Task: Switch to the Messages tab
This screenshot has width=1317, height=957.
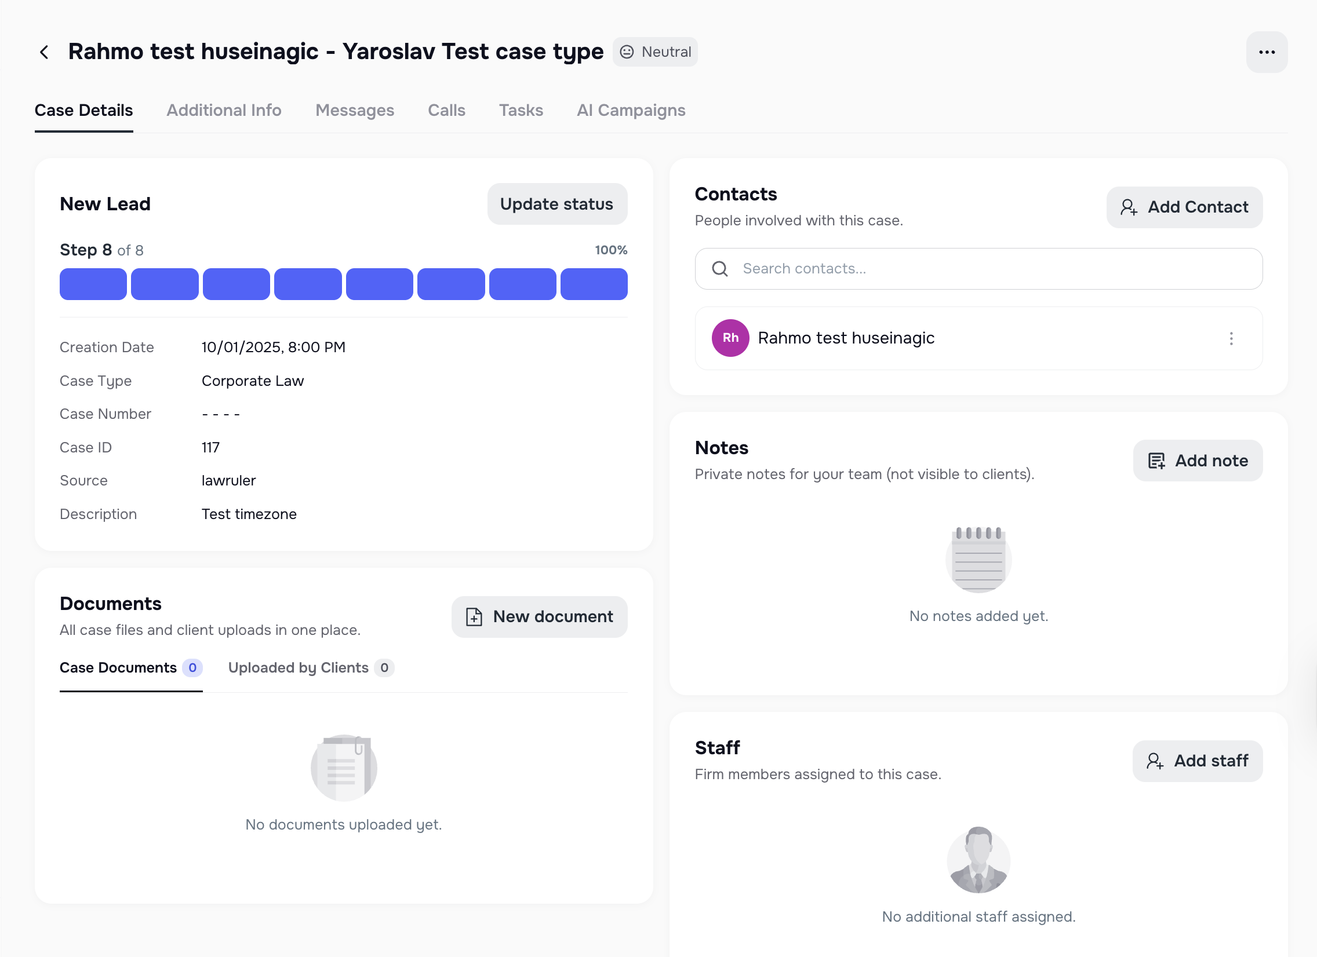Action: 355,110
